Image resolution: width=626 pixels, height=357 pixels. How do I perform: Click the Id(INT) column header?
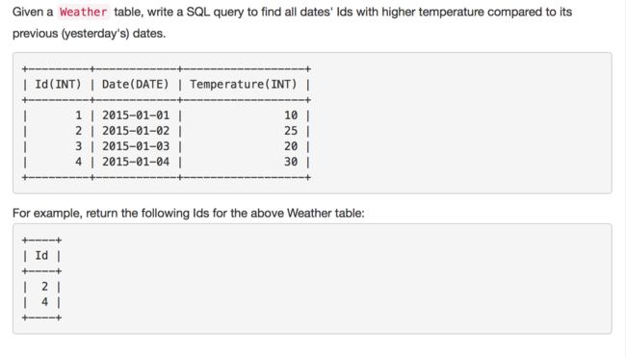(x=59, y=84)
